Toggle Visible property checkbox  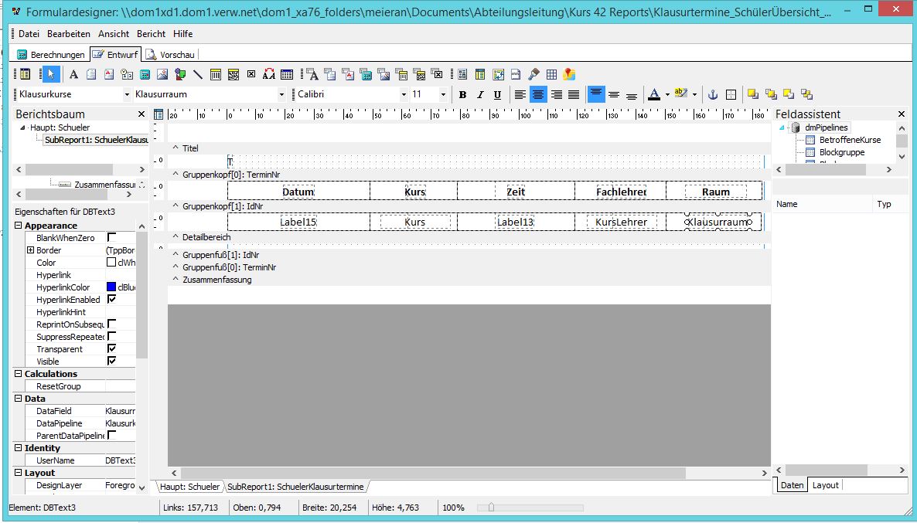[x=111, y=361]
